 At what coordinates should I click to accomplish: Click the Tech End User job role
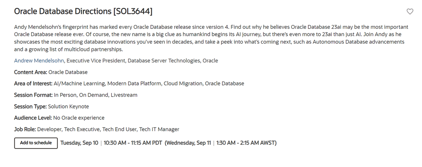point(120,129)
